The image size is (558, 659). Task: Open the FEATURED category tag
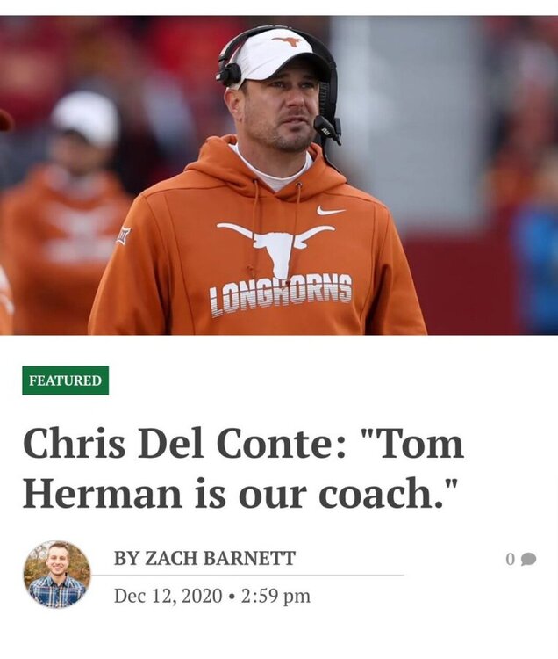[x=66, y=380]
